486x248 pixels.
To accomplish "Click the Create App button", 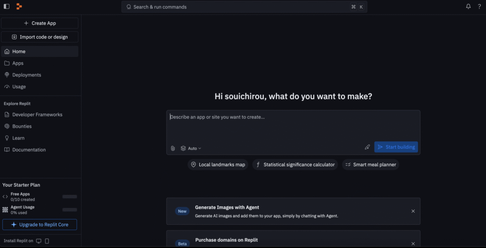I will [40, 23].
